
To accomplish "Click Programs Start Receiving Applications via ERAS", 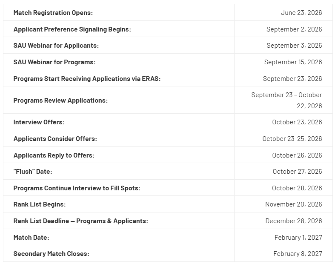I will (x=87, y=79).
